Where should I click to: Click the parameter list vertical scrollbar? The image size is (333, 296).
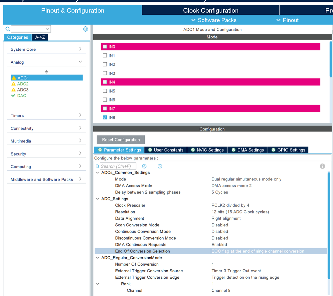click(329, 225)
